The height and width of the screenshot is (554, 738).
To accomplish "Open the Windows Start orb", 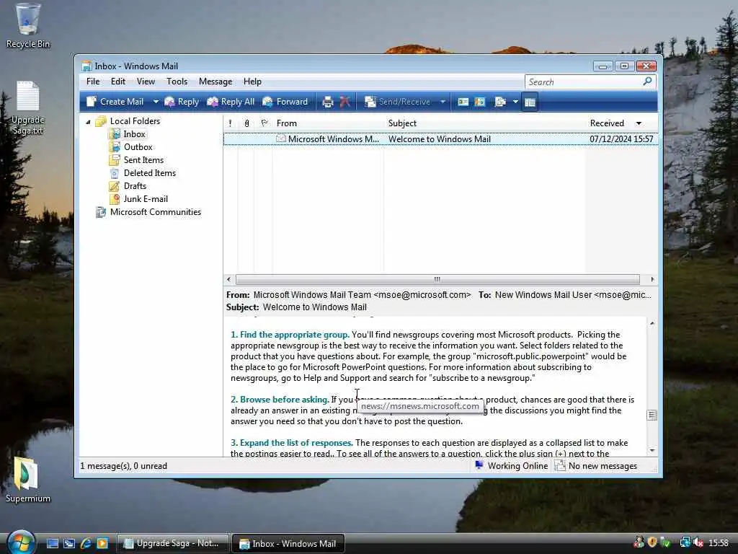I will (x=21, y=542).
